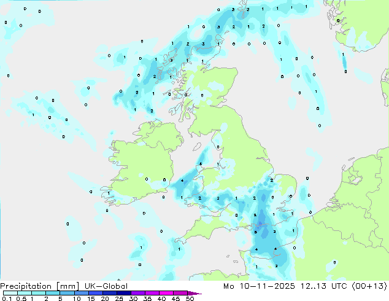Click the '(00+13)' forecast offset text
Image resolution: width=389 pixels, height=301 pixels.
(x=369, y=286)
